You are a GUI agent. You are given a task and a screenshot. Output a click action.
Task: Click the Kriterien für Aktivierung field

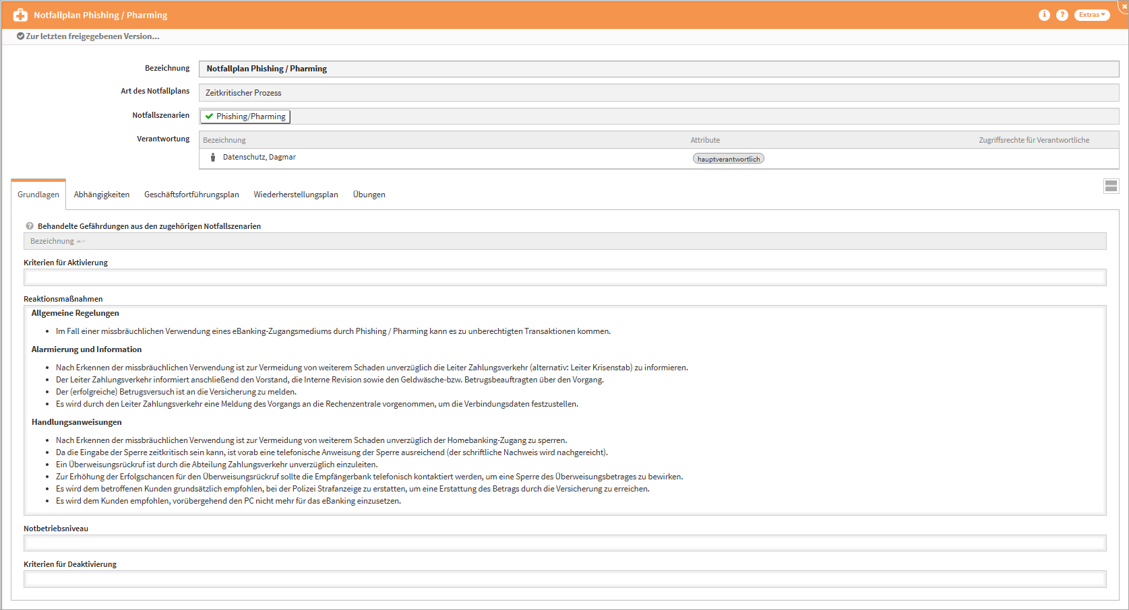pyautogui.click(x=565, y=277)
